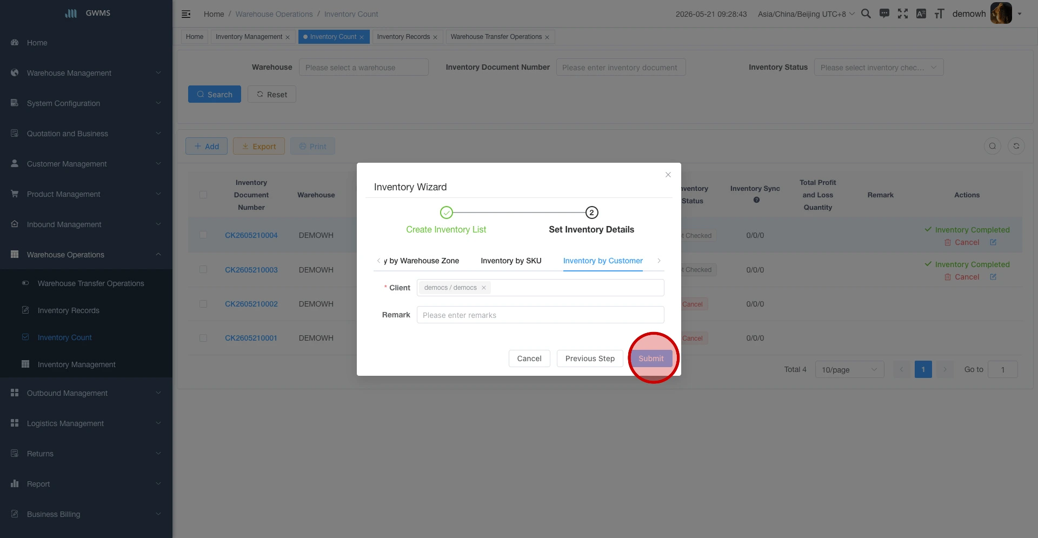Check the row CK2605210001 checkbox
This screenshot has height=538, width=1038.
click(203, 338)
